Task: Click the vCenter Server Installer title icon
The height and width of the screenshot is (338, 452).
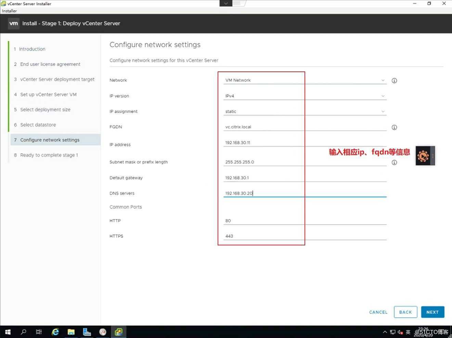Action: point(3,4)
